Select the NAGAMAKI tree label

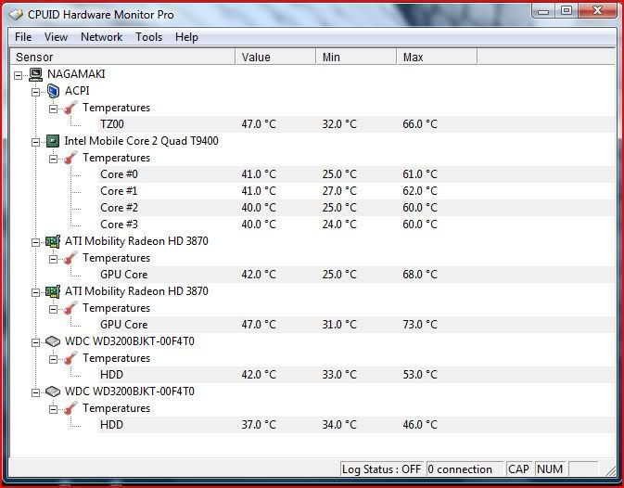tap(76, 74)
